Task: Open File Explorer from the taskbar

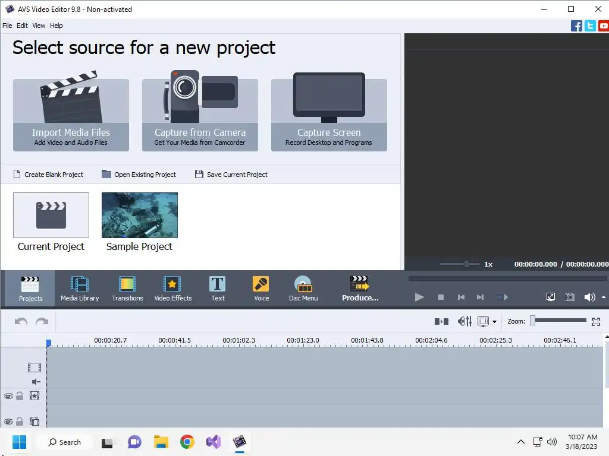Action: 161,442
